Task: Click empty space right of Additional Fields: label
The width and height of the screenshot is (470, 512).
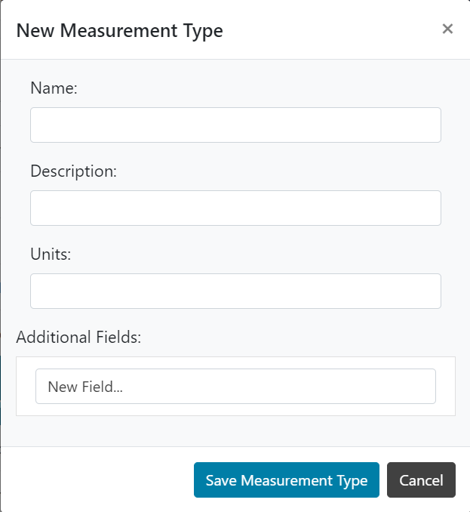Action: (302, 337)
